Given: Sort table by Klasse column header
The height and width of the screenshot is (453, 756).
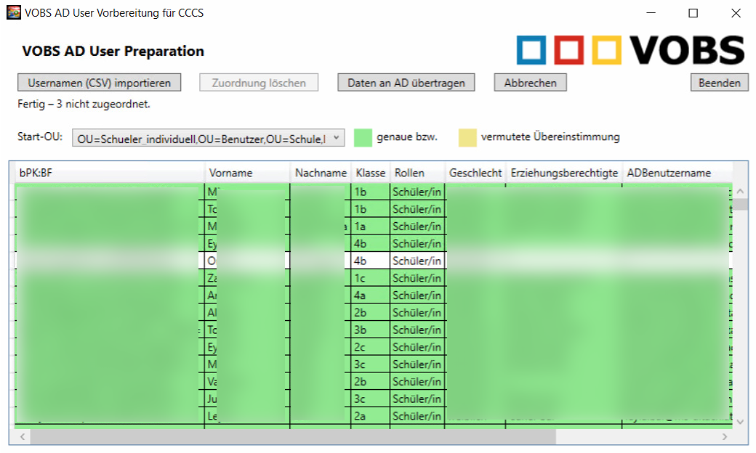Looking at the screenshot, I should click(x=370, y=173).
